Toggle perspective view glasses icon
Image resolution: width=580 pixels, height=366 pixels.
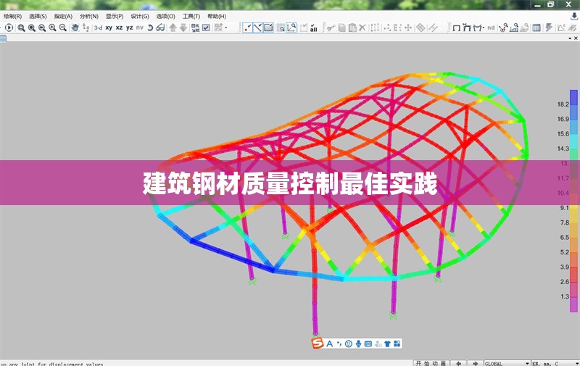[160, 28]
